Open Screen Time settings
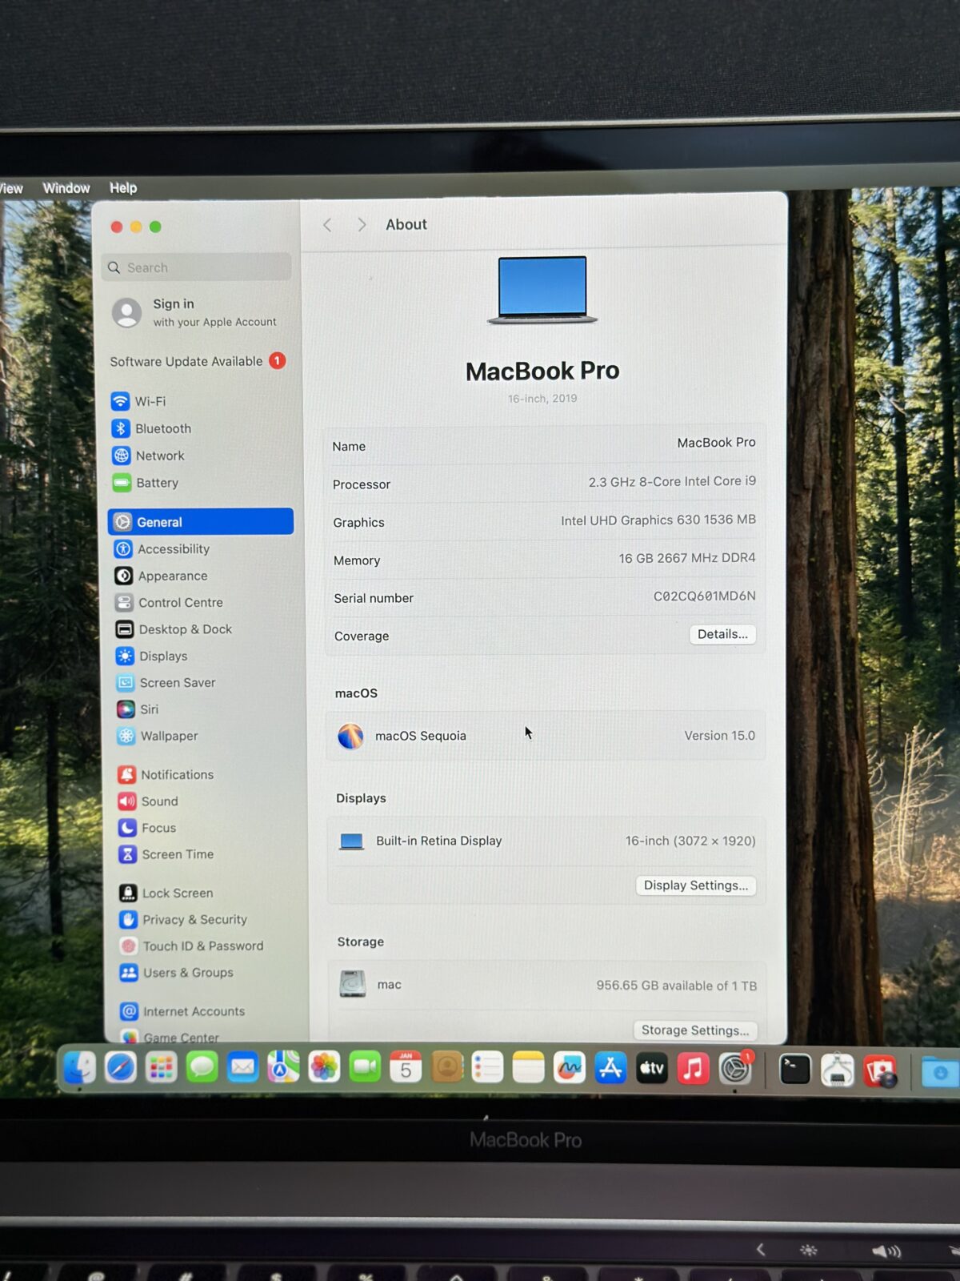The width and height of the screenshot is (960, 1281). (166, 854)
